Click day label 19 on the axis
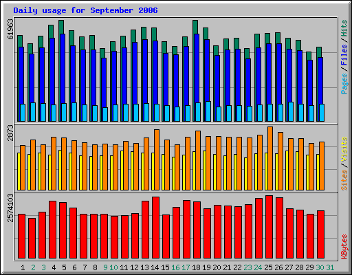 coord(206,267)
